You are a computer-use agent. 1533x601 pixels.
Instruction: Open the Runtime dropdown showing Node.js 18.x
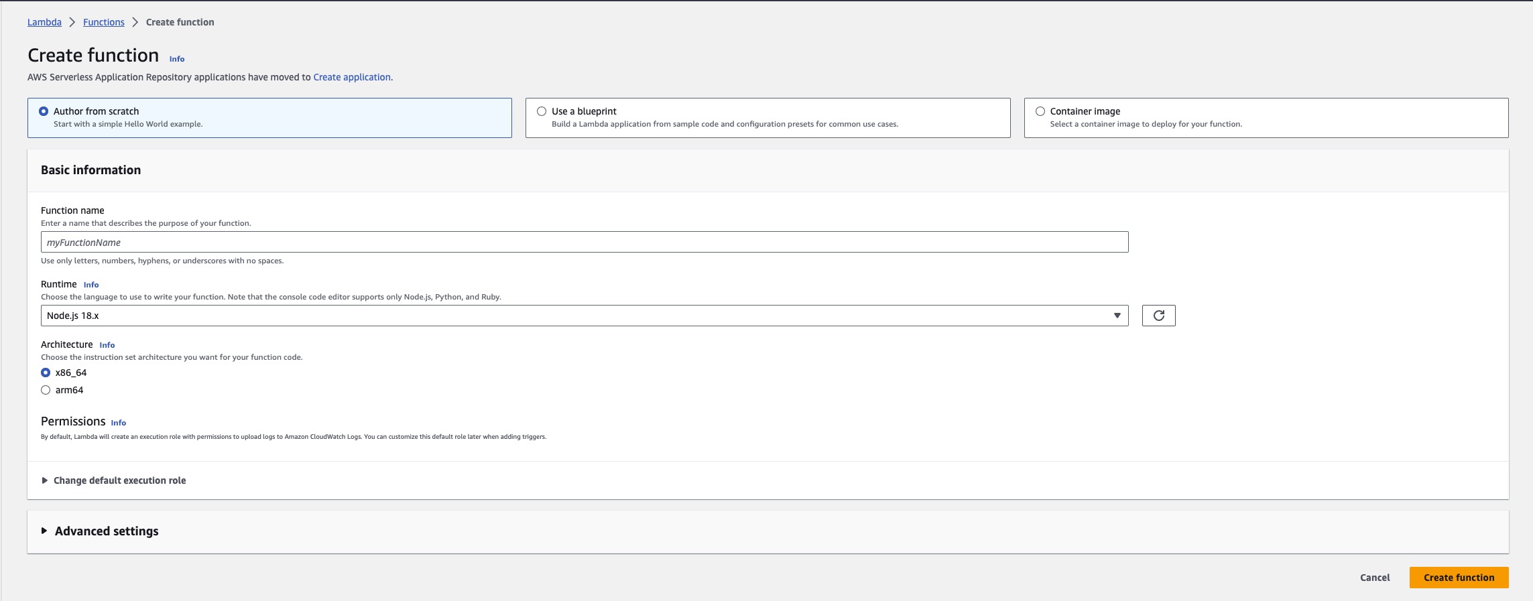pyautogui.click(x=584, y=316)
